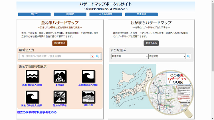This screenshot has width=214, height=120.
Task: Select the 洪水 flood hazard icon
Action: (32, 76)
